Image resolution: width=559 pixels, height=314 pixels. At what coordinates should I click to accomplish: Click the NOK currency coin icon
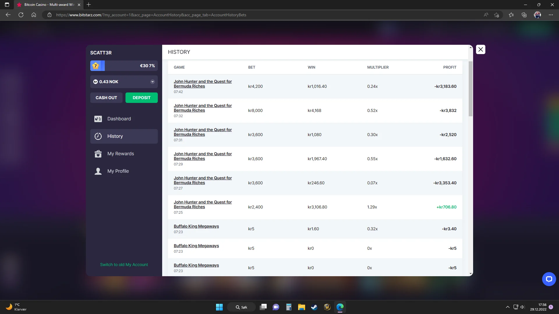(95, 82)
